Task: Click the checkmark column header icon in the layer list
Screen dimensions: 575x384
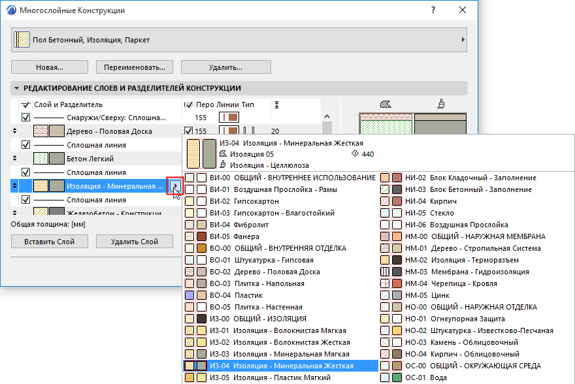Action: [x=25, y=104]
